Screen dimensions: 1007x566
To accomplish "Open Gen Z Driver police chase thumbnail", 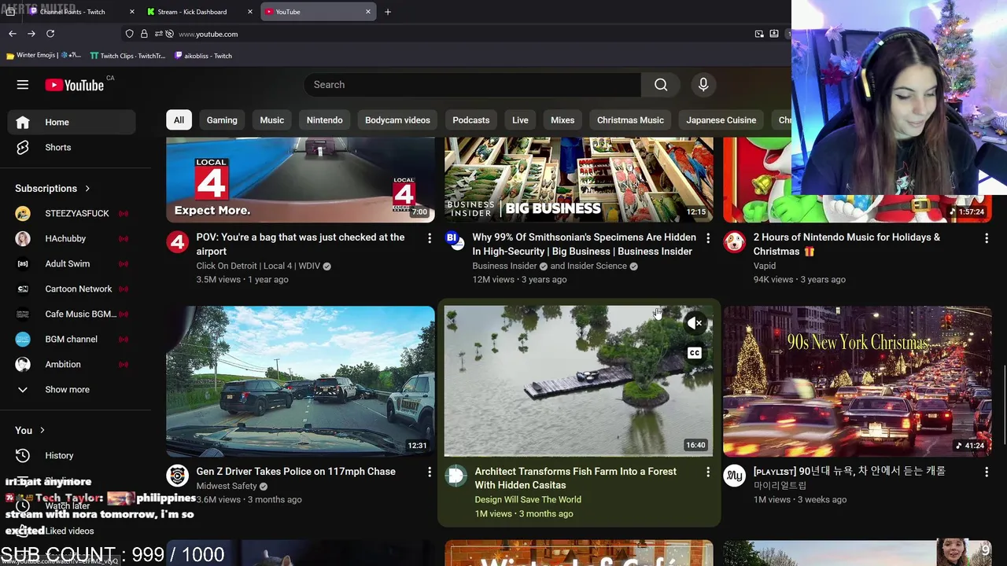I will point(301,381).
